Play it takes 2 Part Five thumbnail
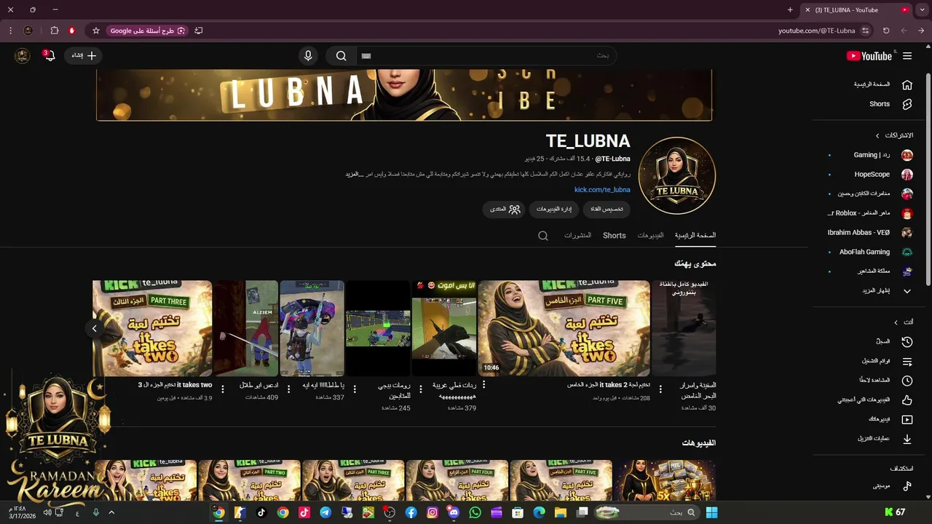Viewport: 932px width, 524px height. (564, 328)
